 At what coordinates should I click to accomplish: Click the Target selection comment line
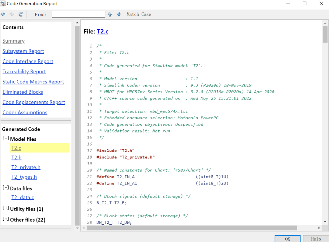(x=144, y=111)
